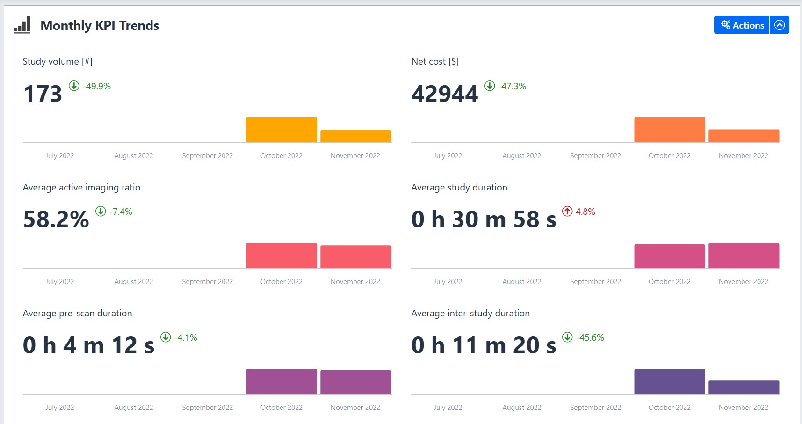This screenshot has height=424, width=802.
Task: Select October 2022 bar in Study volume chart
Action: click(282, 130)
